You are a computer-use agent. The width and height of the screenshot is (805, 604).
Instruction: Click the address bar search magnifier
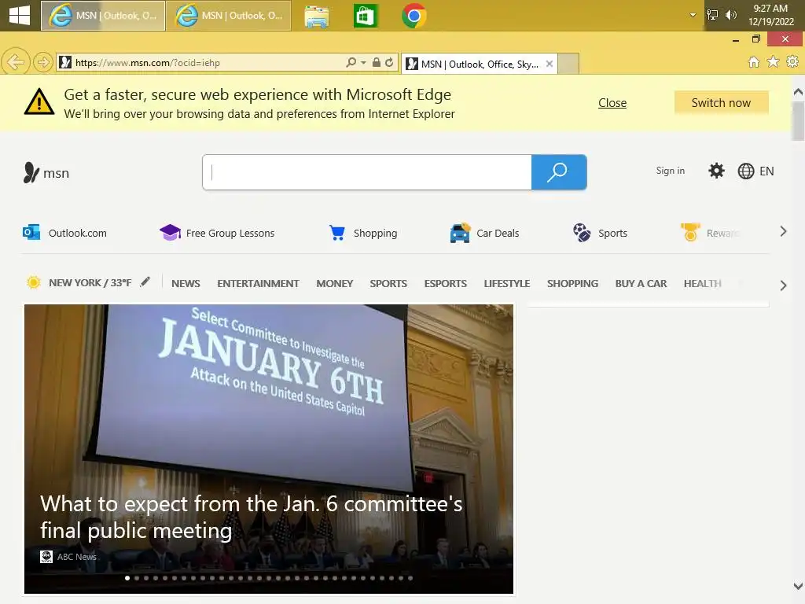pos(351,63)
